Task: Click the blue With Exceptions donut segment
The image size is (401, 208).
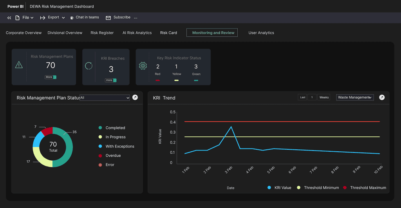Action: coord(37,139)
